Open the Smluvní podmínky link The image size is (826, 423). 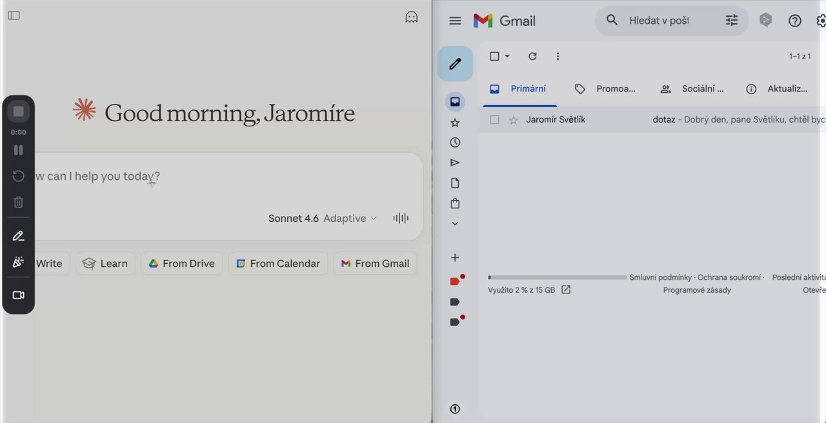click(660, 277)
